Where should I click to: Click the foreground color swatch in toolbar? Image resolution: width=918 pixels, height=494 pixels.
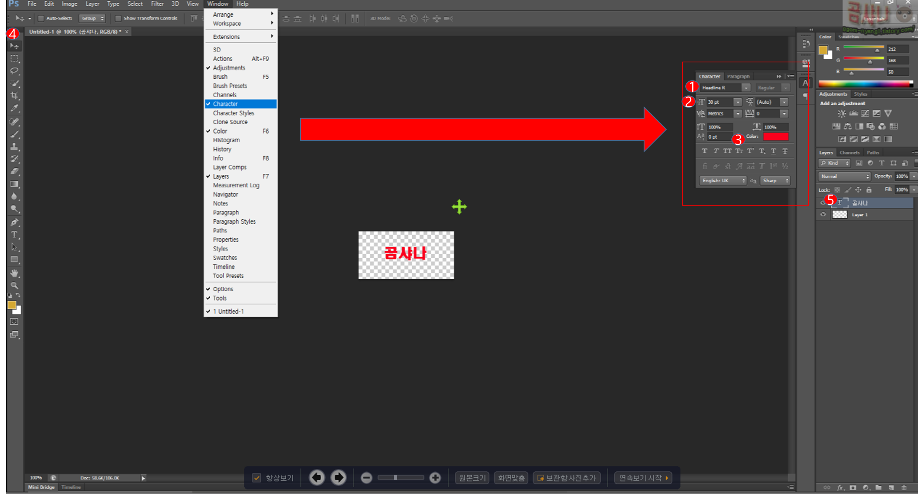tap(12, 305)
